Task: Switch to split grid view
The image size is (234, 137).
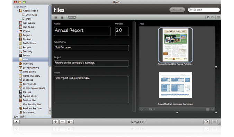Action: click(x=62, y=18)
